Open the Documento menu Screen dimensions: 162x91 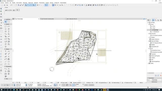pos(19,3)
